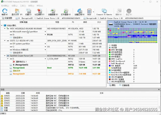Select the Recognized2 partition row
Viewport: 161px width, 115px height.
[53, 68]
